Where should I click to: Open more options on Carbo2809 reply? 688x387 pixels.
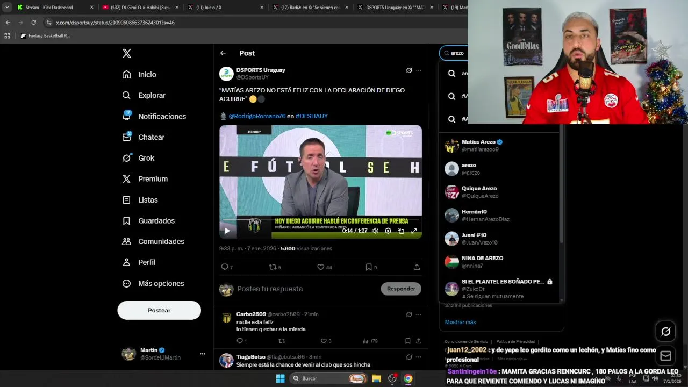(419, 314)
